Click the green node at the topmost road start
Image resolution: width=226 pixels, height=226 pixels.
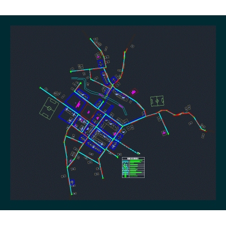(x=90, y=39)
